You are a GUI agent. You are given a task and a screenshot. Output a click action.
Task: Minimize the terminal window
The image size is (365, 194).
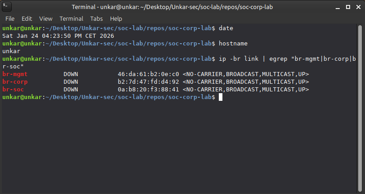[336, 7]
